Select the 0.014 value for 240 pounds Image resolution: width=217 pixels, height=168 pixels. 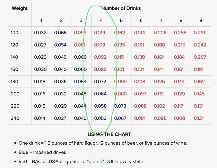(x=40, y=118)
